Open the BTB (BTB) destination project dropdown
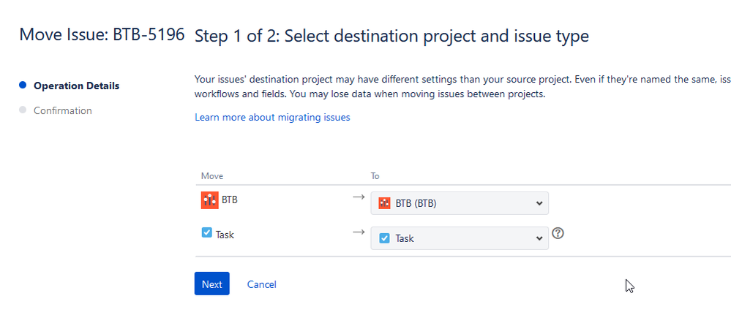The image size is (731, 315). [460, 203]
